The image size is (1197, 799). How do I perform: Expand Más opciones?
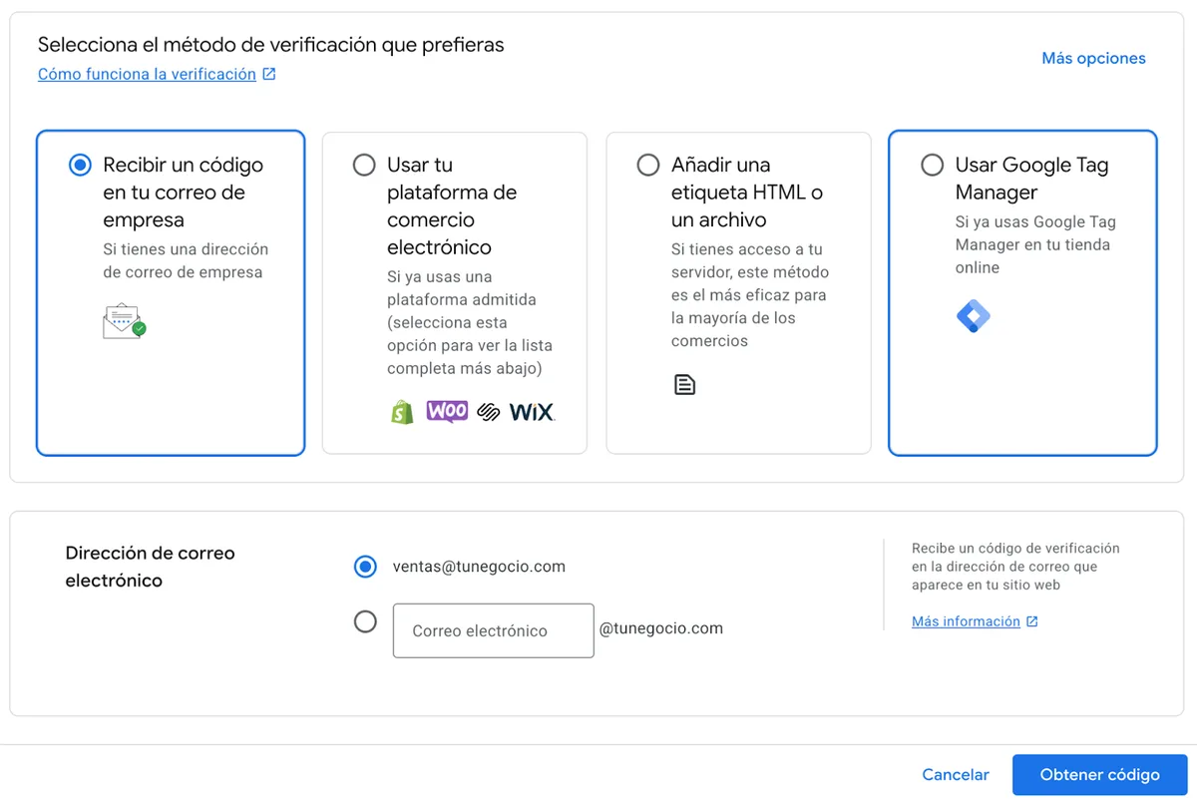1093,58
